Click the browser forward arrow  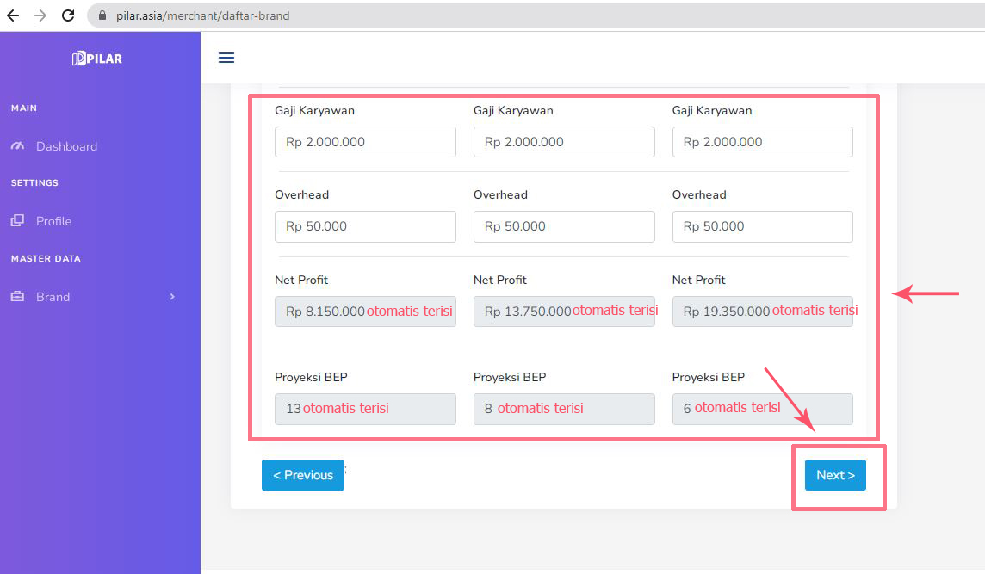40,15
